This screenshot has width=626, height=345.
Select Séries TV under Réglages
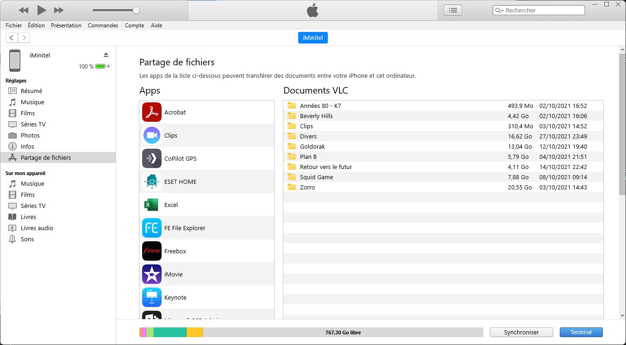(58, 124)
